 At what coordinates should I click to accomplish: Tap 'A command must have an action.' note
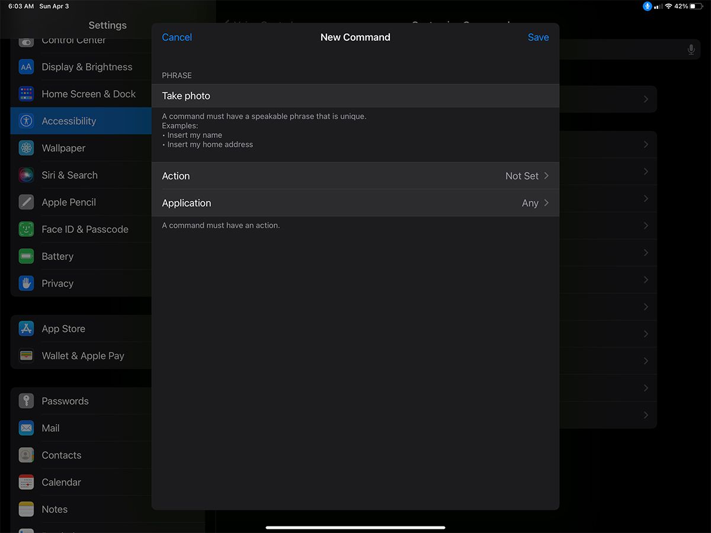pyautogui.click(x=221, y=225)
